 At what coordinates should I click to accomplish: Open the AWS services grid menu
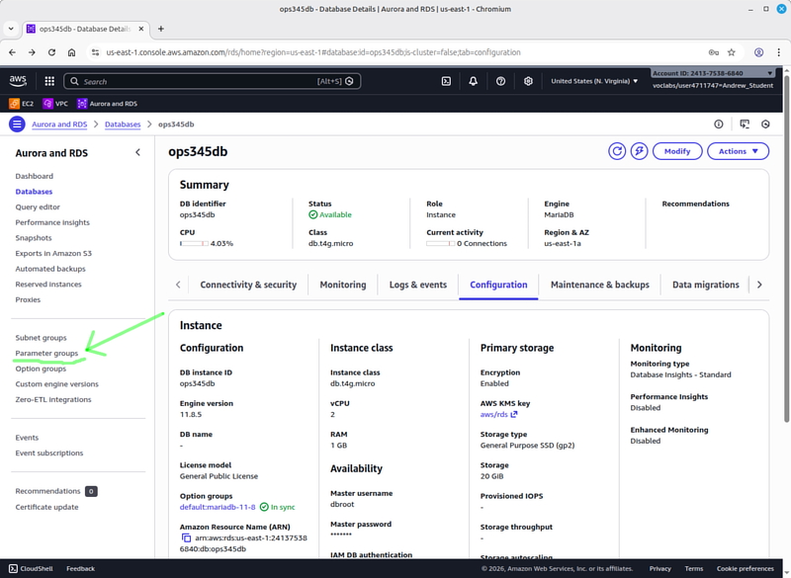(48, 81)
